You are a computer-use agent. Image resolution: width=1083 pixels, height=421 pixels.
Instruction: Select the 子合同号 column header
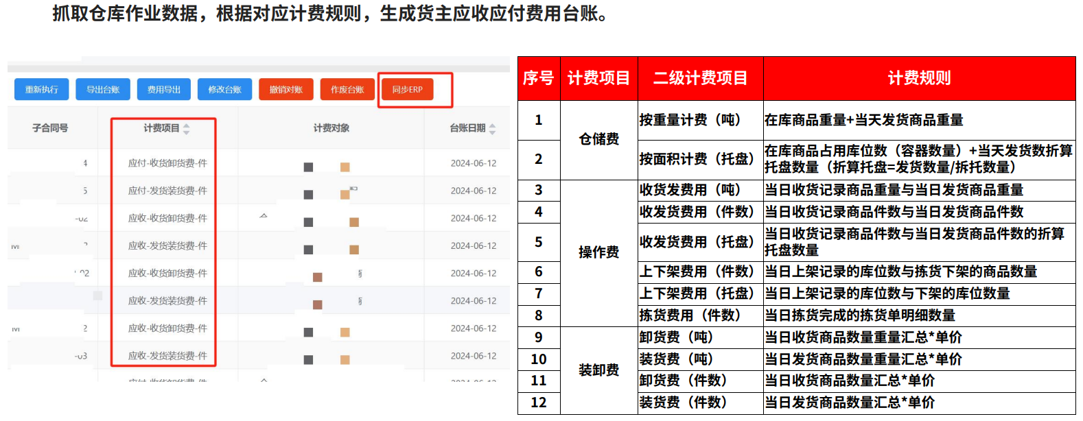pos(50,128)
